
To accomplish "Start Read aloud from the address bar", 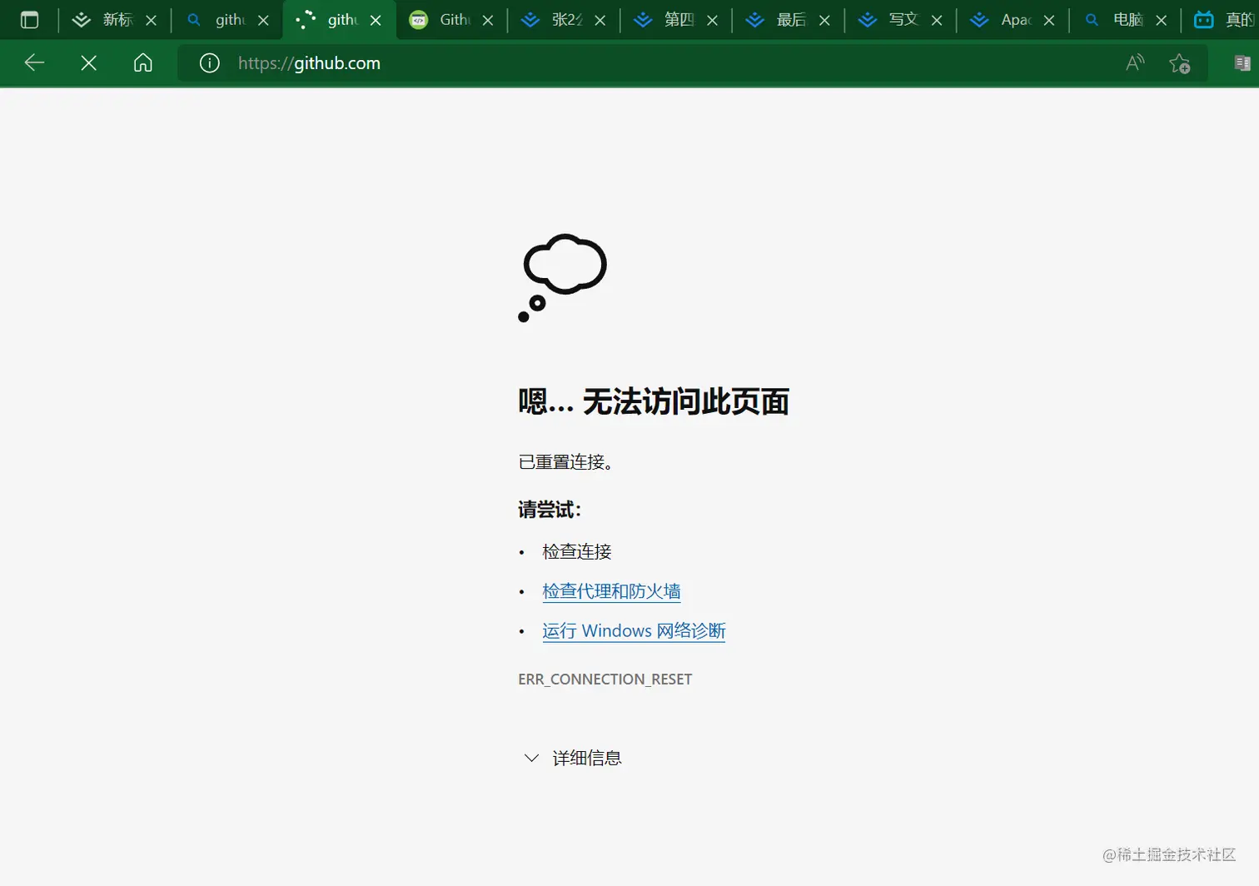I will [x=1134, y=62].
